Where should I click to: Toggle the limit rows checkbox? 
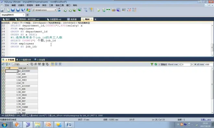[160, 64]
